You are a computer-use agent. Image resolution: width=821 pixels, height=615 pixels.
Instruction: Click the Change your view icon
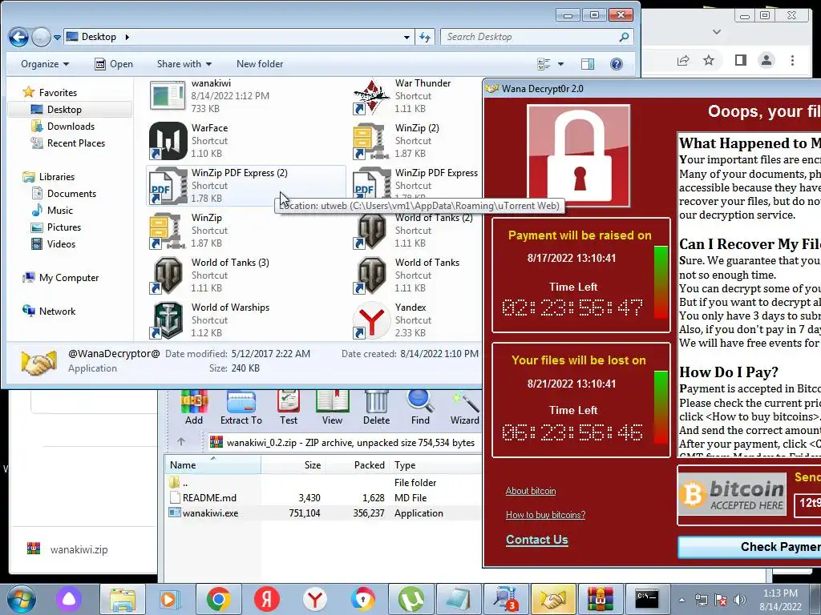tap(544, 64)
